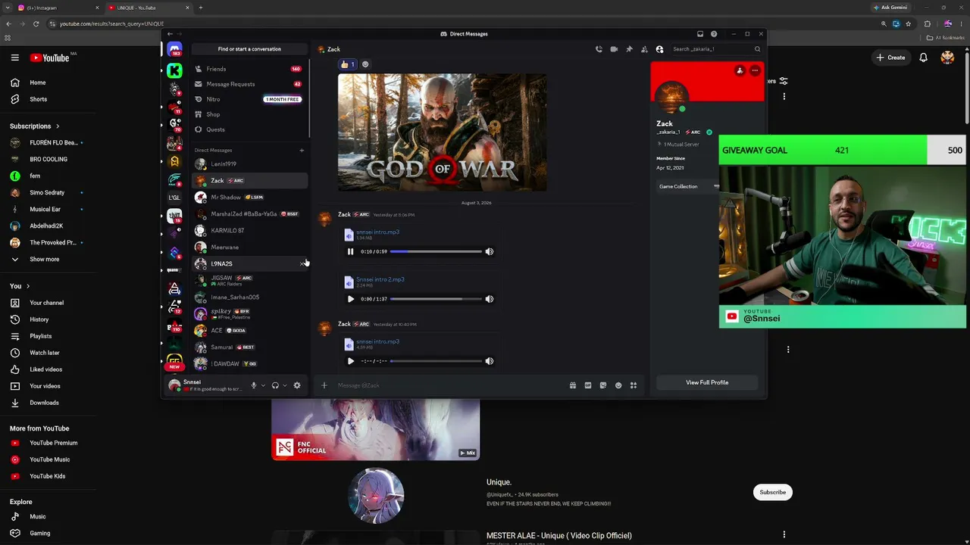Open the GIF picker in the message bar
Viewport: 970px width, 545px height.
[588, 385]
